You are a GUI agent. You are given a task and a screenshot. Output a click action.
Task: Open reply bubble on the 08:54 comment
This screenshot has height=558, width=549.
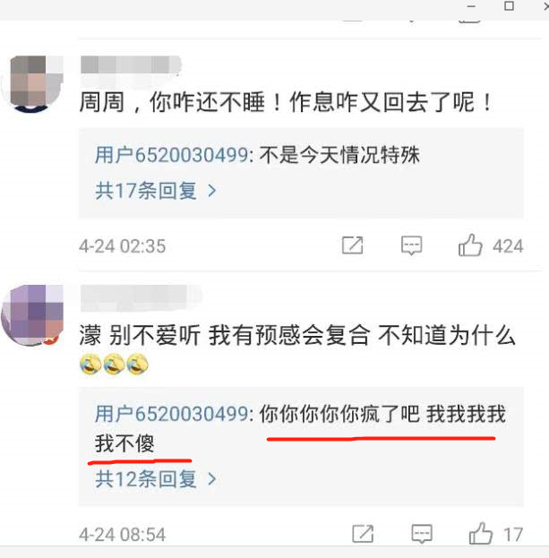(x=422, y=534)
